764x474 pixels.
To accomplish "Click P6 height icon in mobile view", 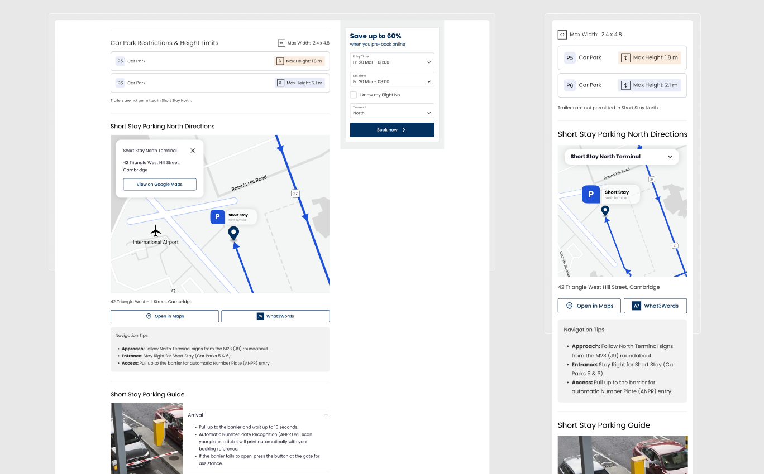I will pos(625,85).
